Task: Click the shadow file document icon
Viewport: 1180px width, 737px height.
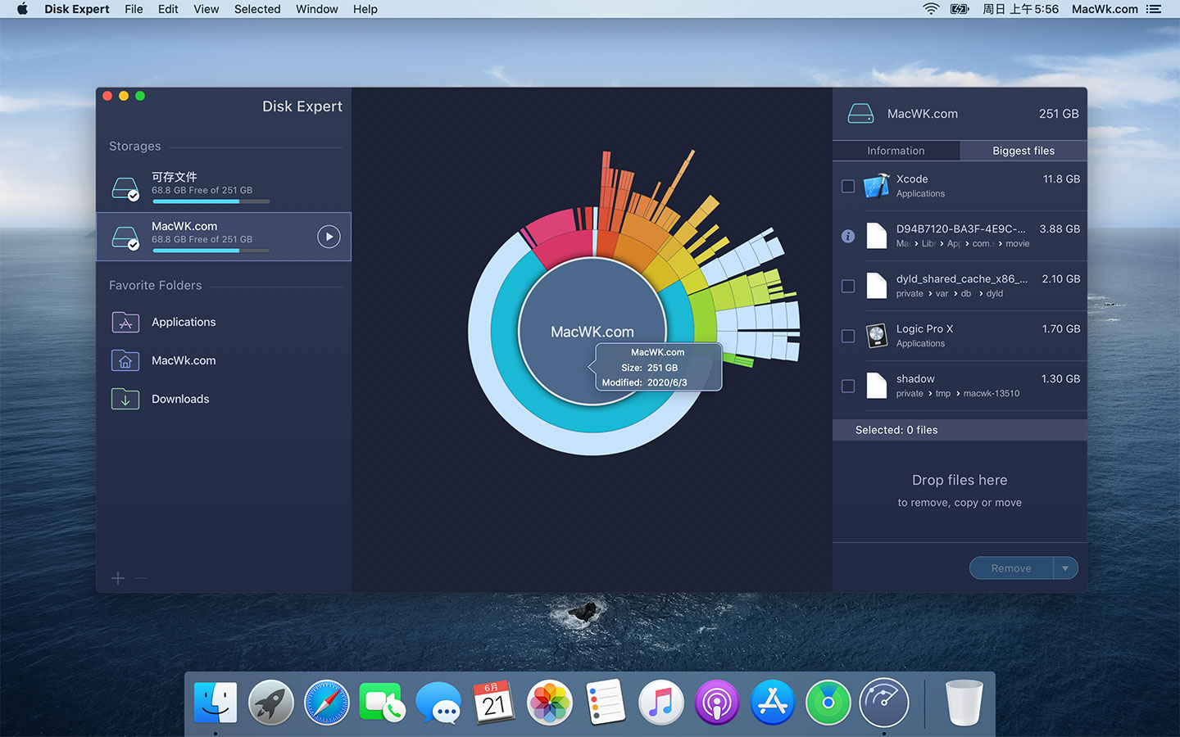Action: [x=877, y=386]
